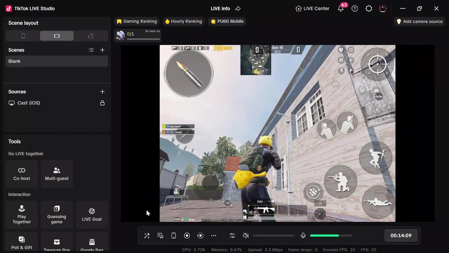Click Add camera source
Image resolution: width=449 pixels, height=253 pixels.
(x=420, y=21)
